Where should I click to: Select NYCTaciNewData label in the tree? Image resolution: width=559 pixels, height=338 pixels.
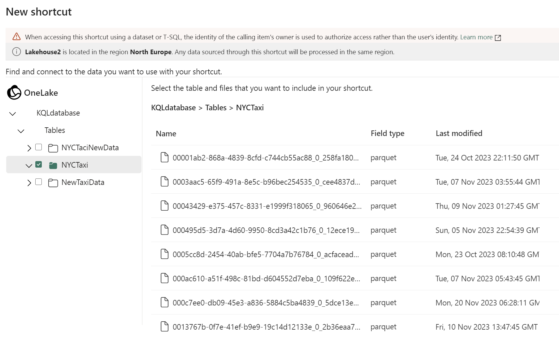coord(90,147)
